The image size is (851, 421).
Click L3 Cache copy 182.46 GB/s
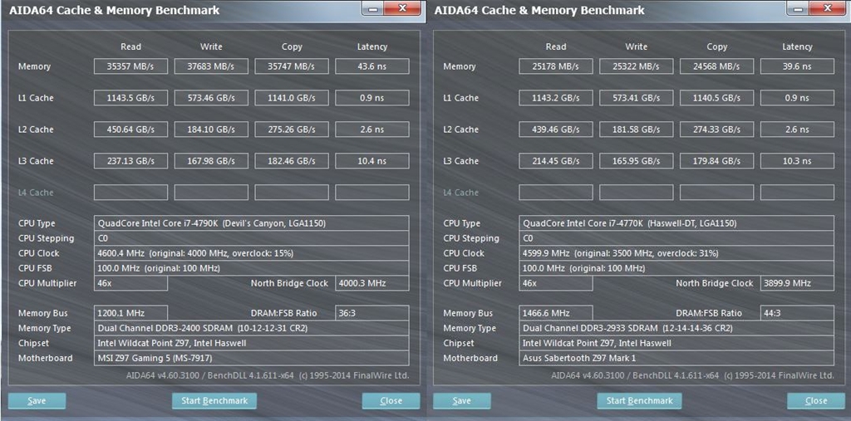pyautogui.click(x=292, y=160)
